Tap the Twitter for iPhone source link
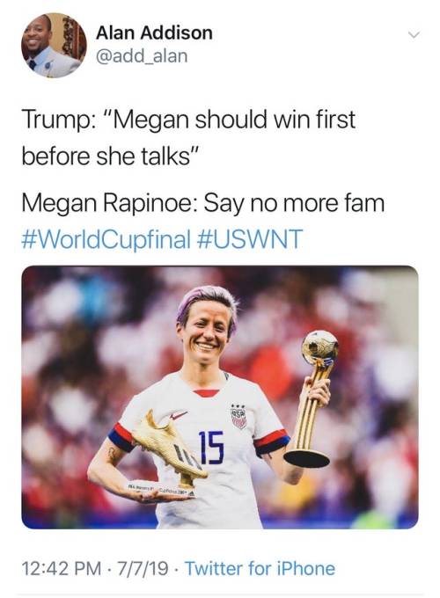The width and height of the screenshot is (440, 598). 260,568
